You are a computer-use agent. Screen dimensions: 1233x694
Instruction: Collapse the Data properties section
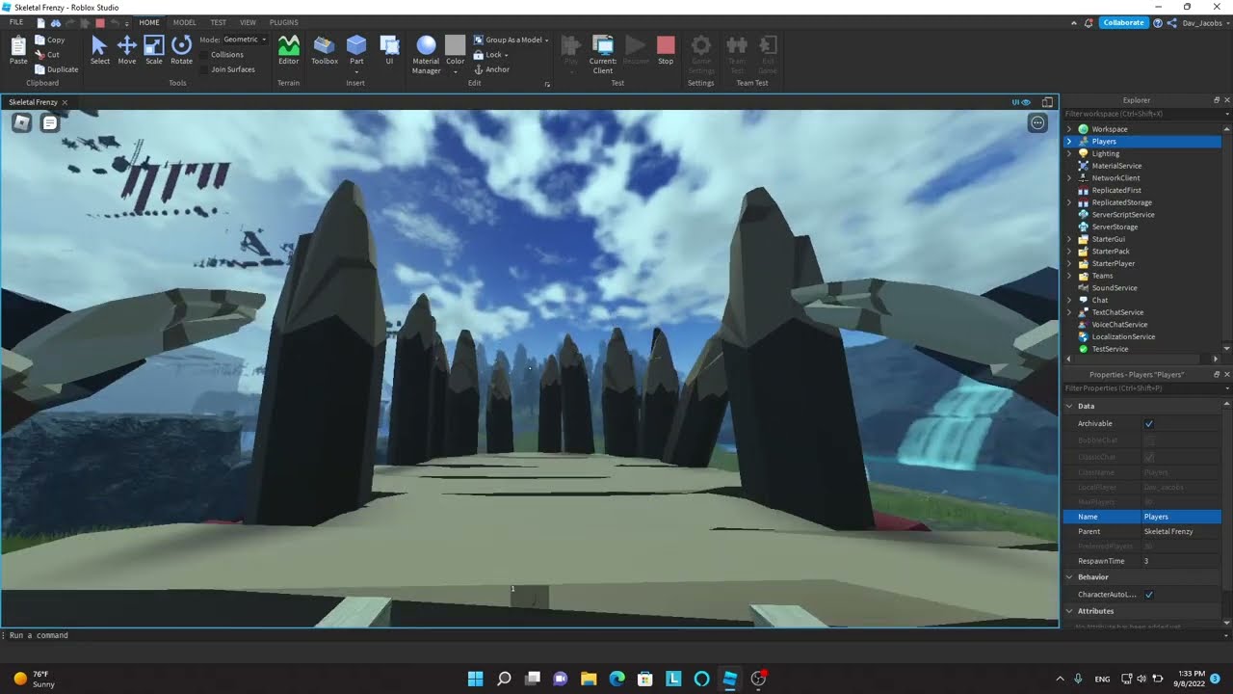pyautogui.click(x=1069, y=406)
